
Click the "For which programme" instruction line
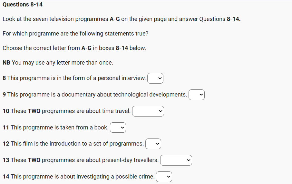[75, 34]
